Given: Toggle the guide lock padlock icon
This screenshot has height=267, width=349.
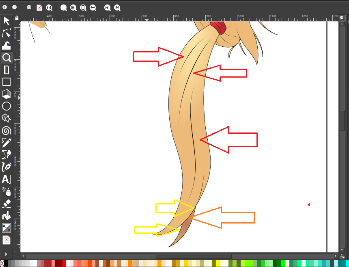Looking at the screenshot, I should 17,18.
